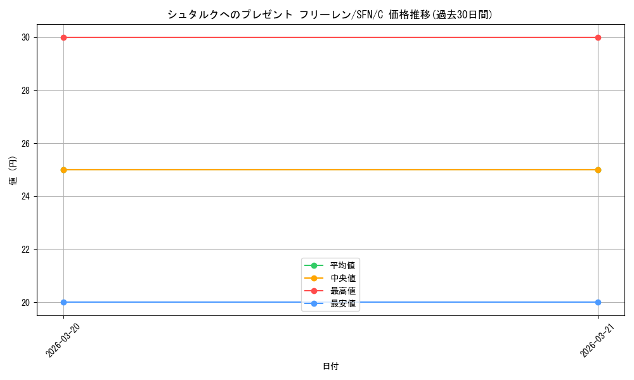Click the orange 中央値 legend marker

[314, 278]
